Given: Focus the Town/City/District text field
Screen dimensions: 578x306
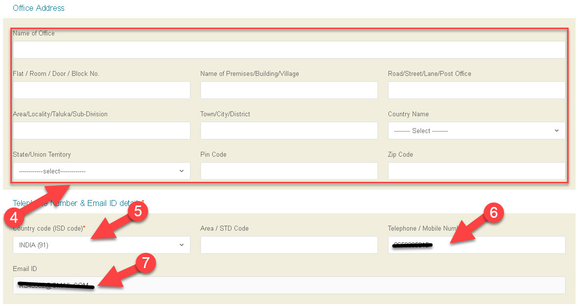Looking at the screenshot, I should [289, 131].
